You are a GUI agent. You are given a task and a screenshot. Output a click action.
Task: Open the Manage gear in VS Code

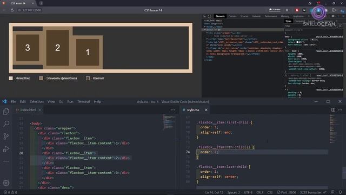point(6,183)
